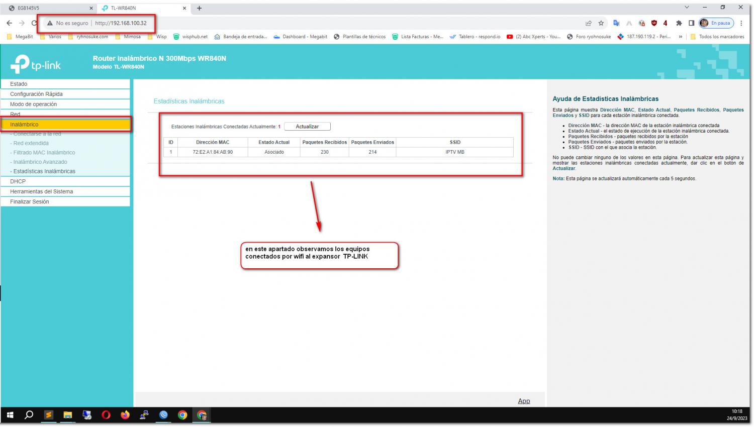Viewport: 754px width, 427px height.
Task: Click the 'Asociado' status cell
Action: [x=274, y=152]
